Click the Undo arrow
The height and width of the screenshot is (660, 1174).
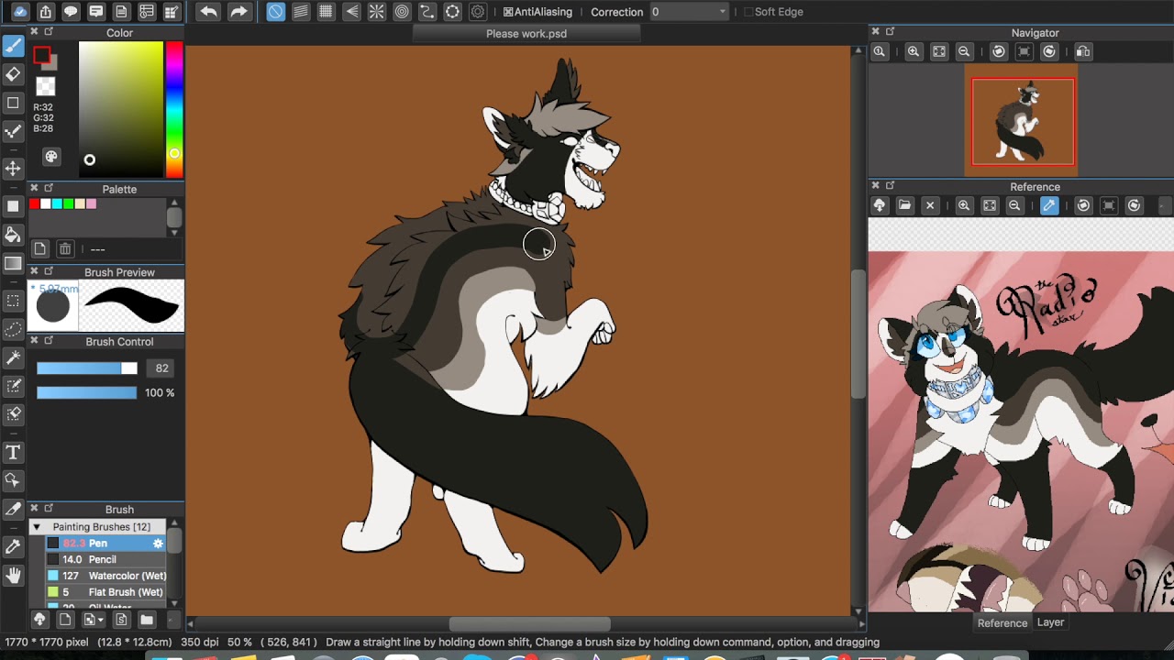tap(208, 12)
